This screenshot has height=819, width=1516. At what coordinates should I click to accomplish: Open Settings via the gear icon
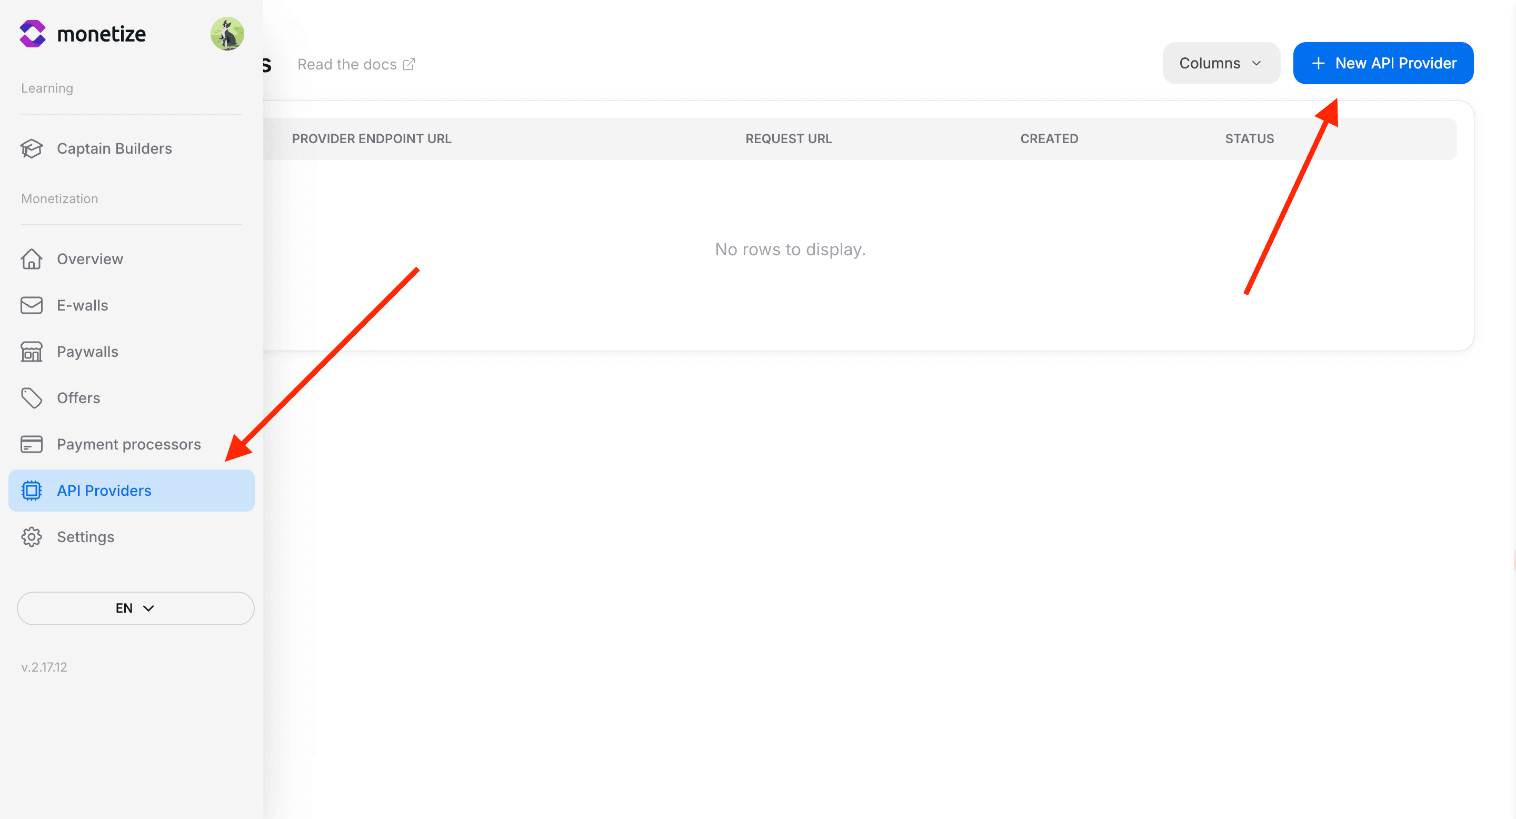(x=32, y=536)
